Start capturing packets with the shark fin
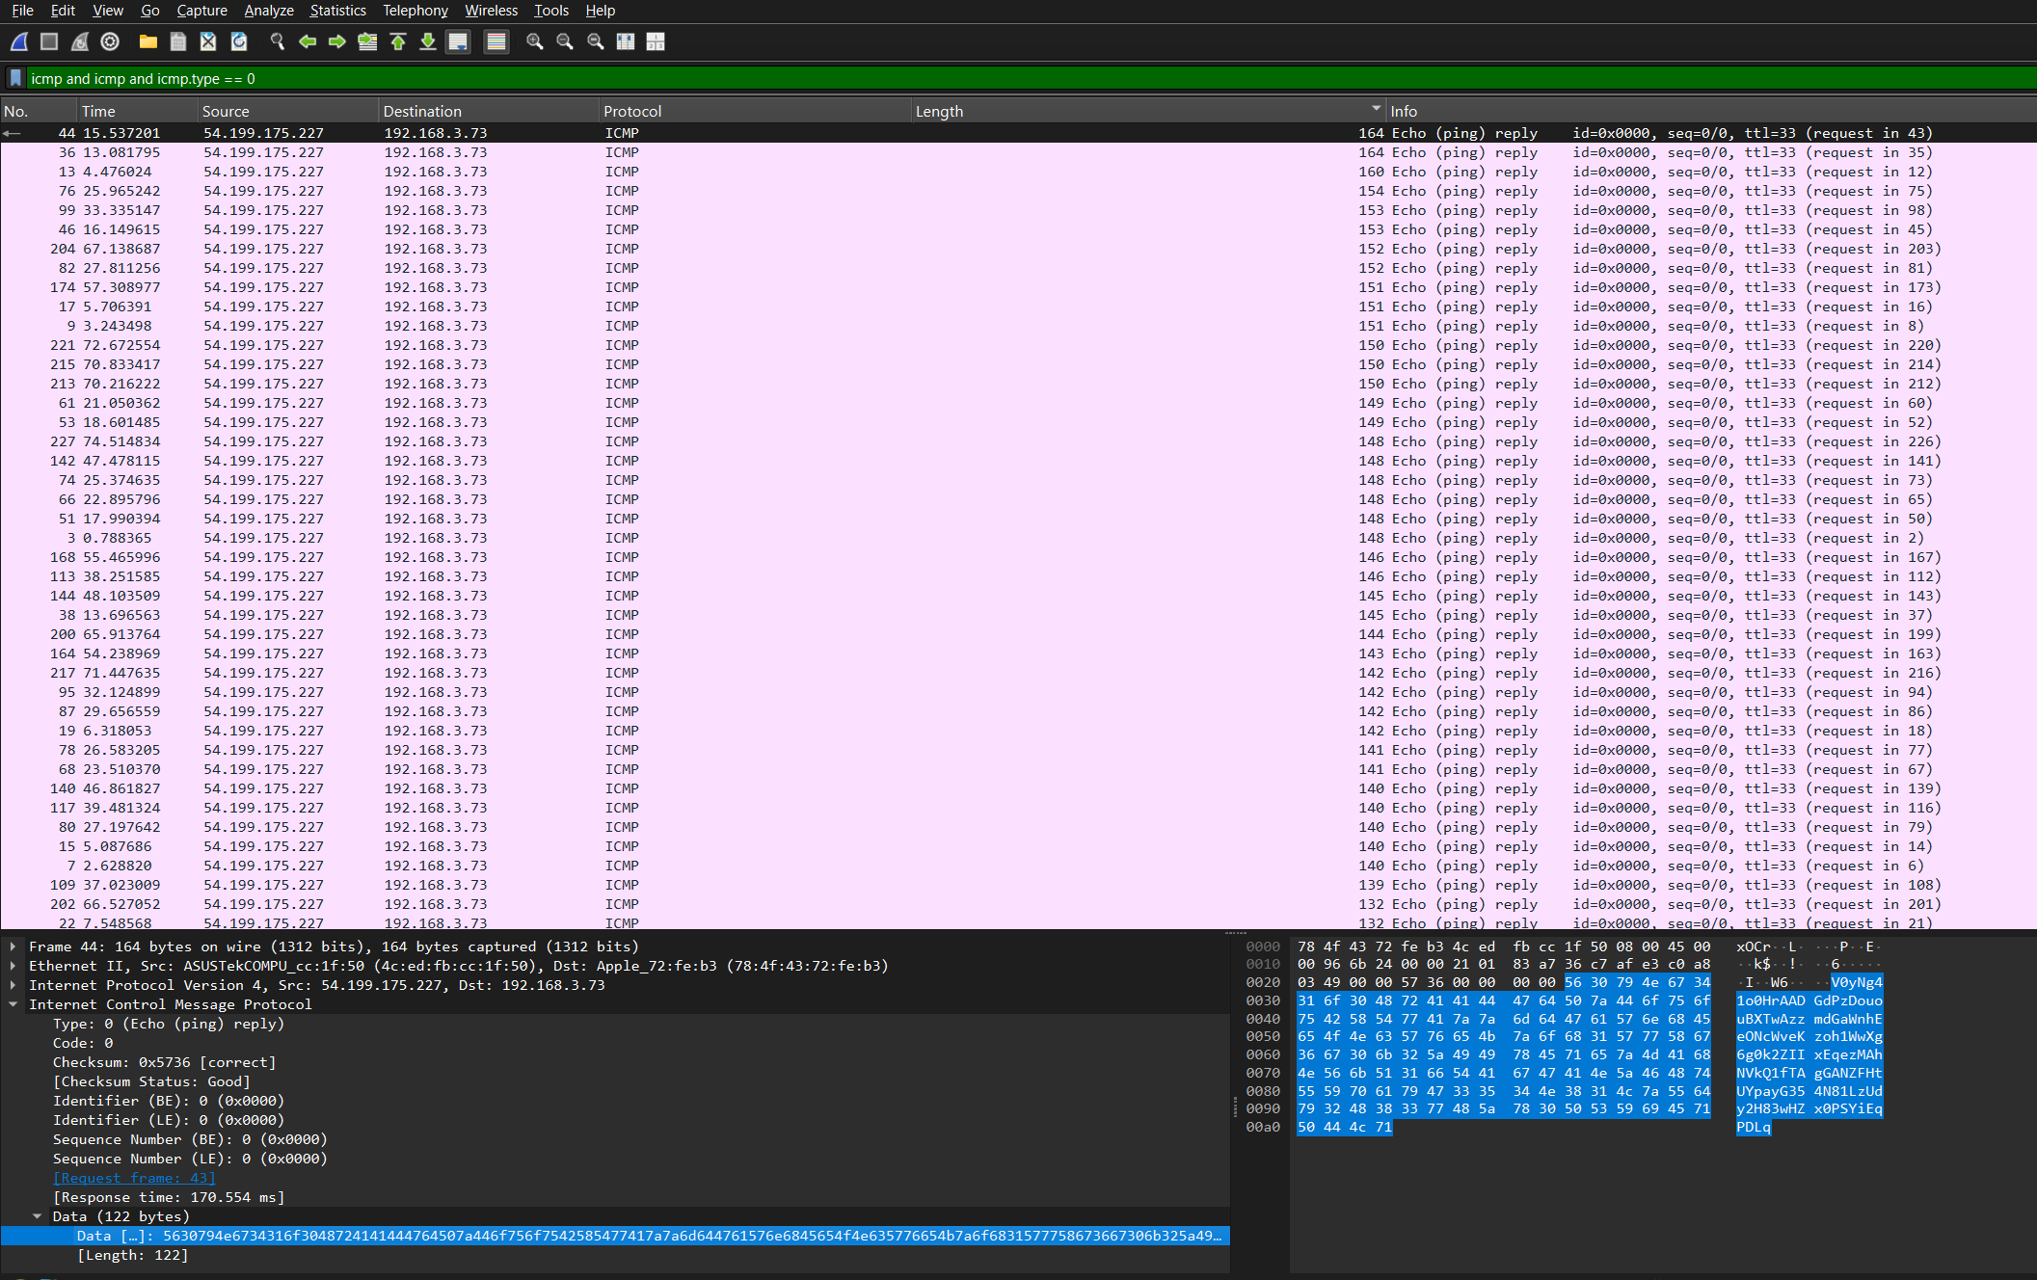 click(x=19, y=41)
